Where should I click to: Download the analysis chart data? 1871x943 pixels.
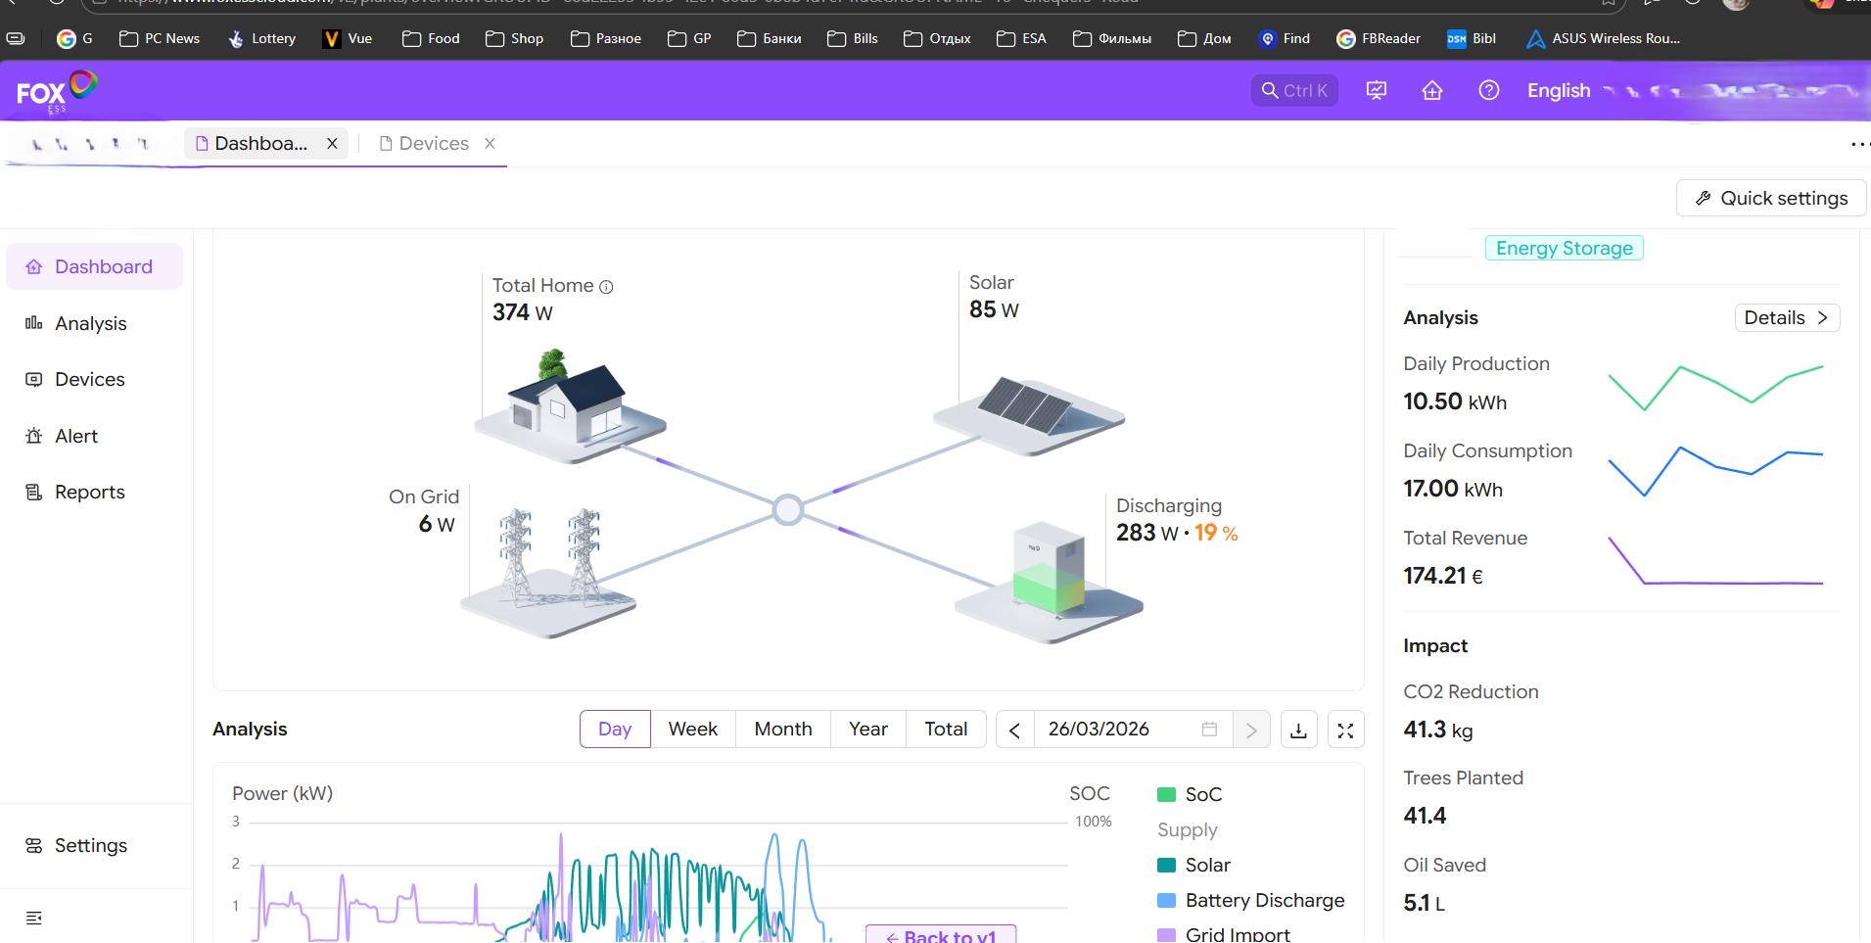[1298, 730]
